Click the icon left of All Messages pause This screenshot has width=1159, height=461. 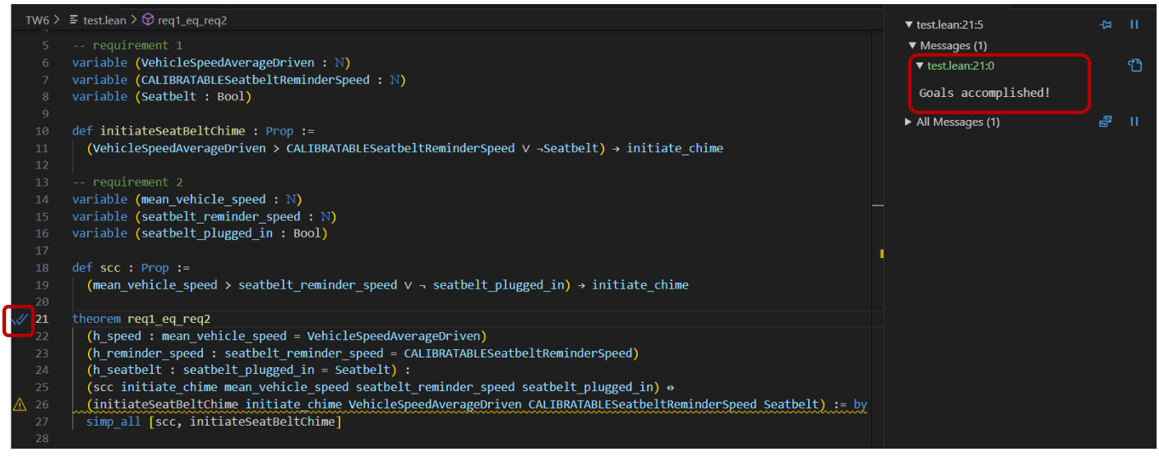pos(1106,122)
